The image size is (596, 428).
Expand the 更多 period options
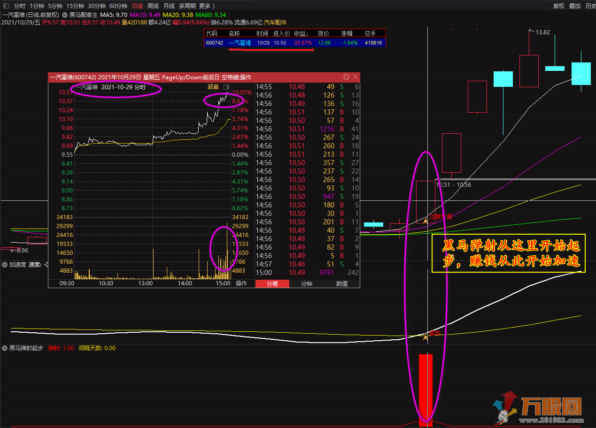(207, 6)
